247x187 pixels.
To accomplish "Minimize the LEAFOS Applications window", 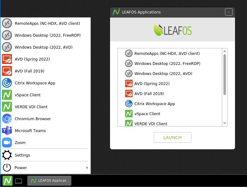I will (229, 12).
